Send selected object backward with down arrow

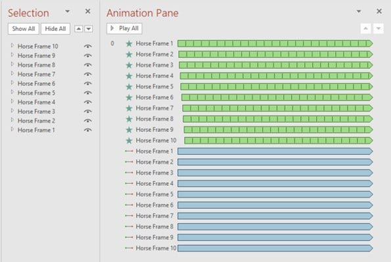tap(89, 29)
